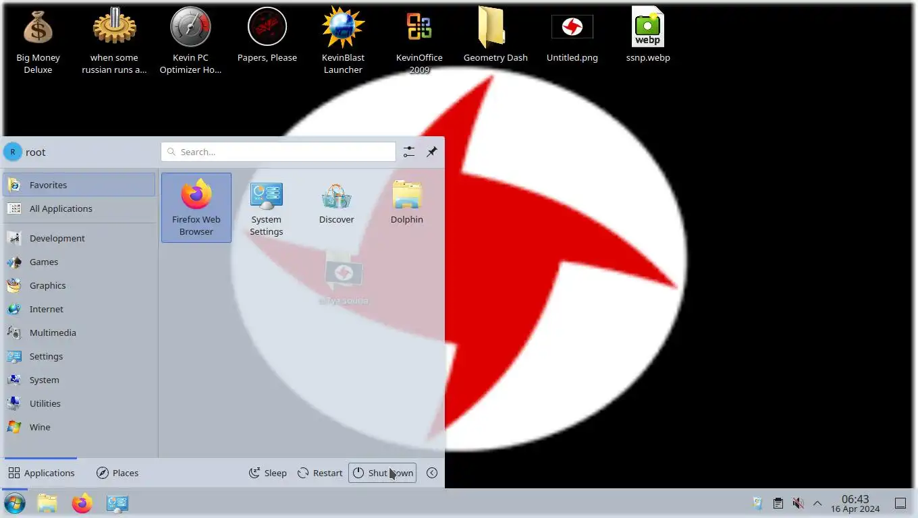Click the start menu button in taskbar
Viewport: 918px width, 518px height.
15,503
